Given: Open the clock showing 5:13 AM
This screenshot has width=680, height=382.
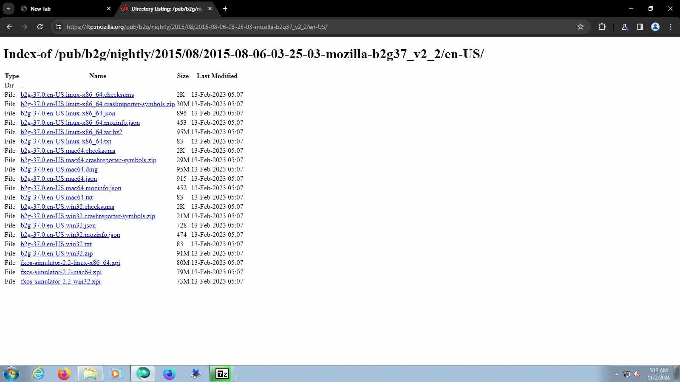Looking at the screenshot, I should pyautogui.click(x=658, y=374).
